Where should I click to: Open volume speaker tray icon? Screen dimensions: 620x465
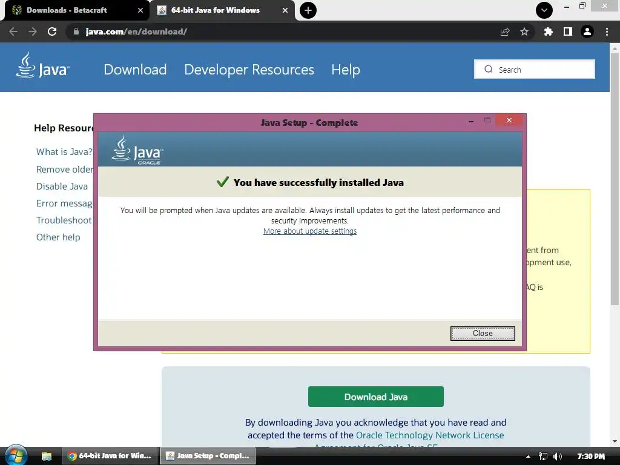click(558, 457)
